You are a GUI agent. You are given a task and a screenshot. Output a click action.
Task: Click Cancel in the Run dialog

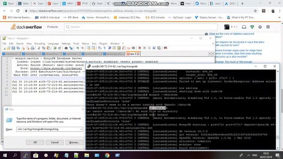pyautogui.click(x=55, y=142)
